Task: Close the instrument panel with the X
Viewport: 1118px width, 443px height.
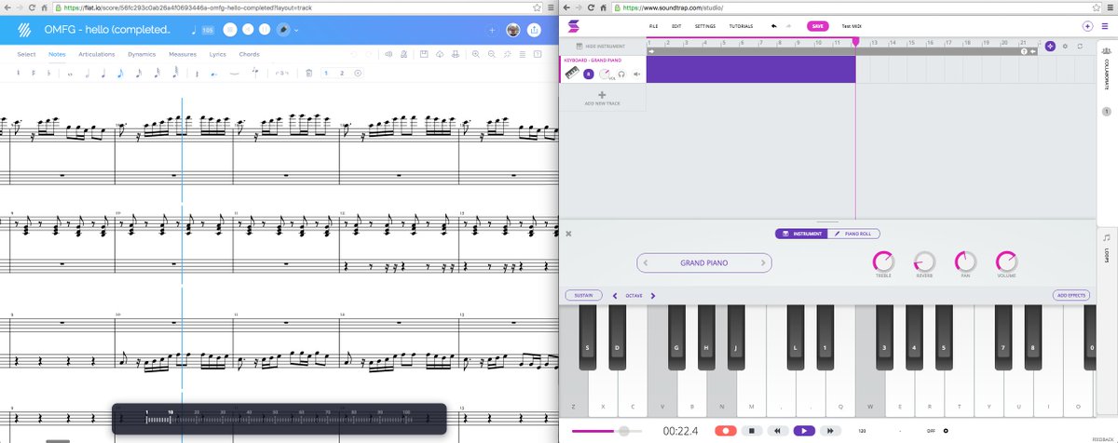Action: click(x=568, y=234)
